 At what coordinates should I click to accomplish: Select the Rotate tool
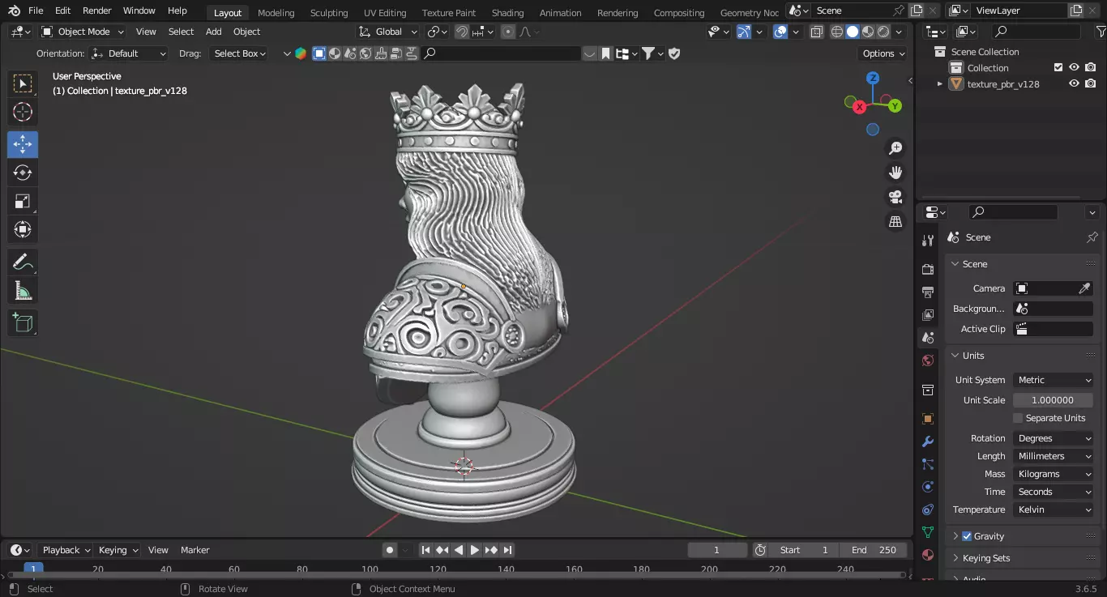[x=23, y=173]
